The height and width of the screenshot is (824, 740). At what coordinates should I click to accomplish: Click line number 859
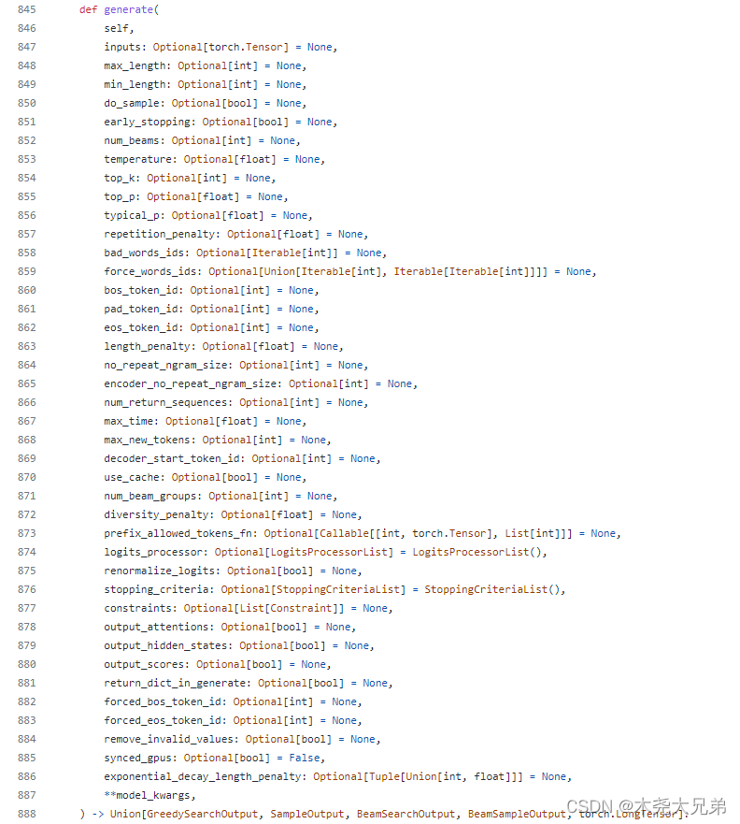click(x=27, y=271)
